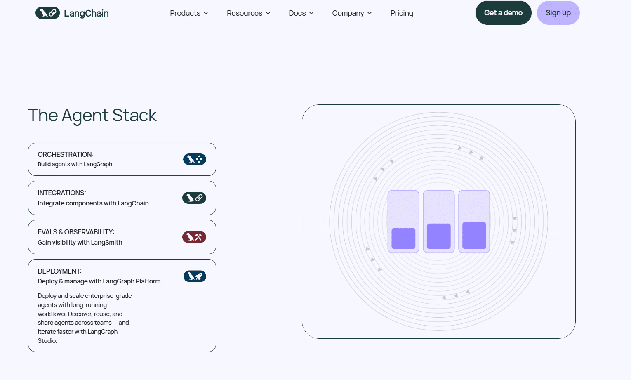Viewport: 631px width, 380px height.
Task: Go to the Pricing page
Action: pos(402,13)
